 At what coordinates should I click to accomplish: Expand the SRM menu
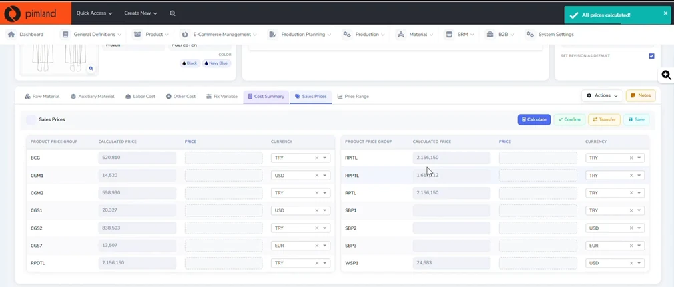pos(460,34)
